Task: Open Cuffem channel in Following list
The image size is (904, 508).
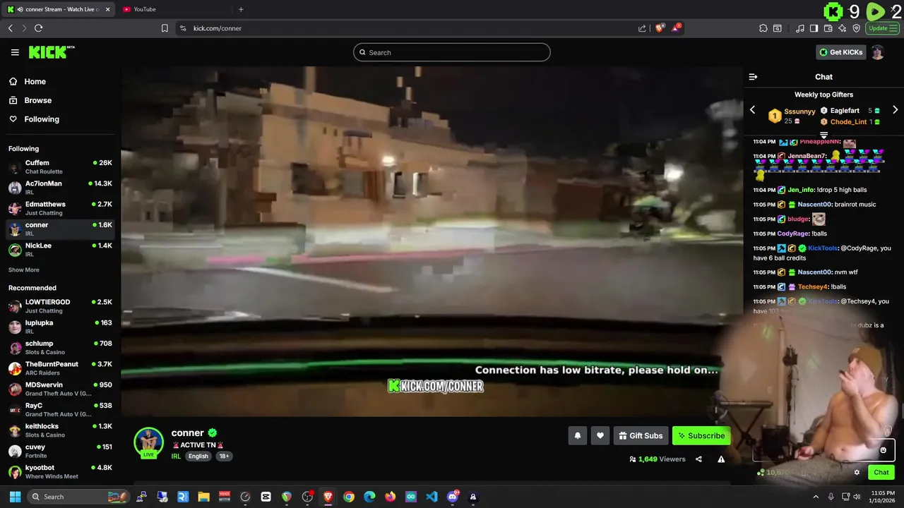Action: coord(60,167)
